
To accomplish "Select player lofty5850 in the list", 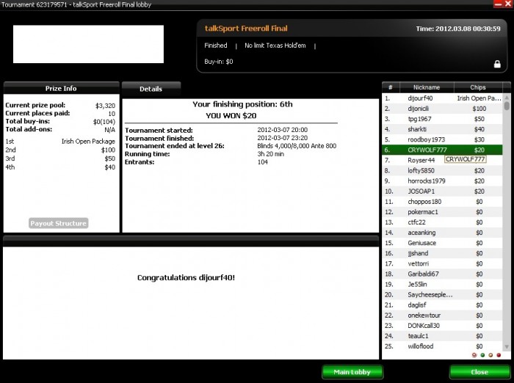I will click(442, 170).
